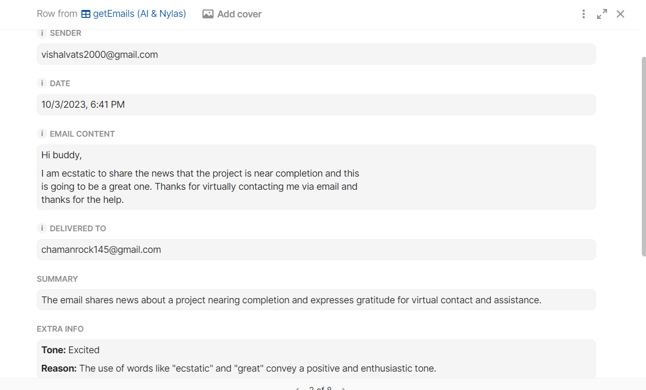The image size is (646, 390).
Task: Click the vertical scrollbar thumb
Action: 643,157
